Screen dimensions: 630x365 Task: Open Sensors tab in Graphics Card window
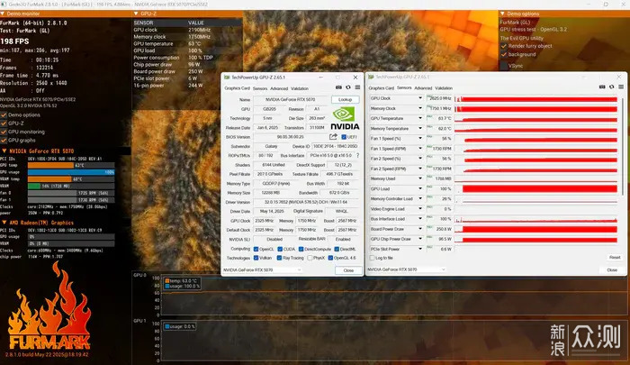tap(260, 88)
